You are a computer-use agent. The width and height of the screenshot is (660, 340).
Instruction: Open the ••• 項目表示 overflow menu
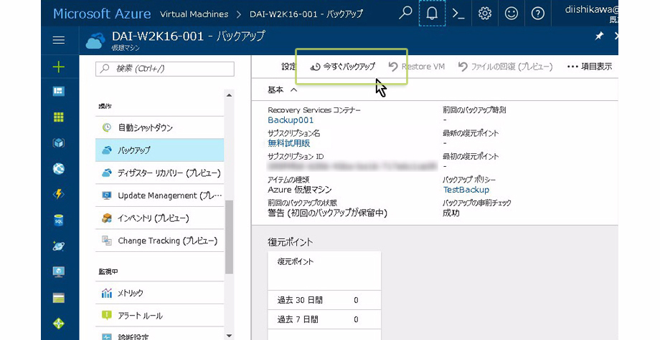[589, 67]
